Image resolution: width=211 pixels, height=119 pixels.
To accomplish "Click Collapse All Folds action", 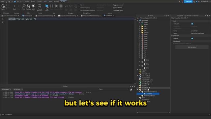I will [x=118, y=10].
